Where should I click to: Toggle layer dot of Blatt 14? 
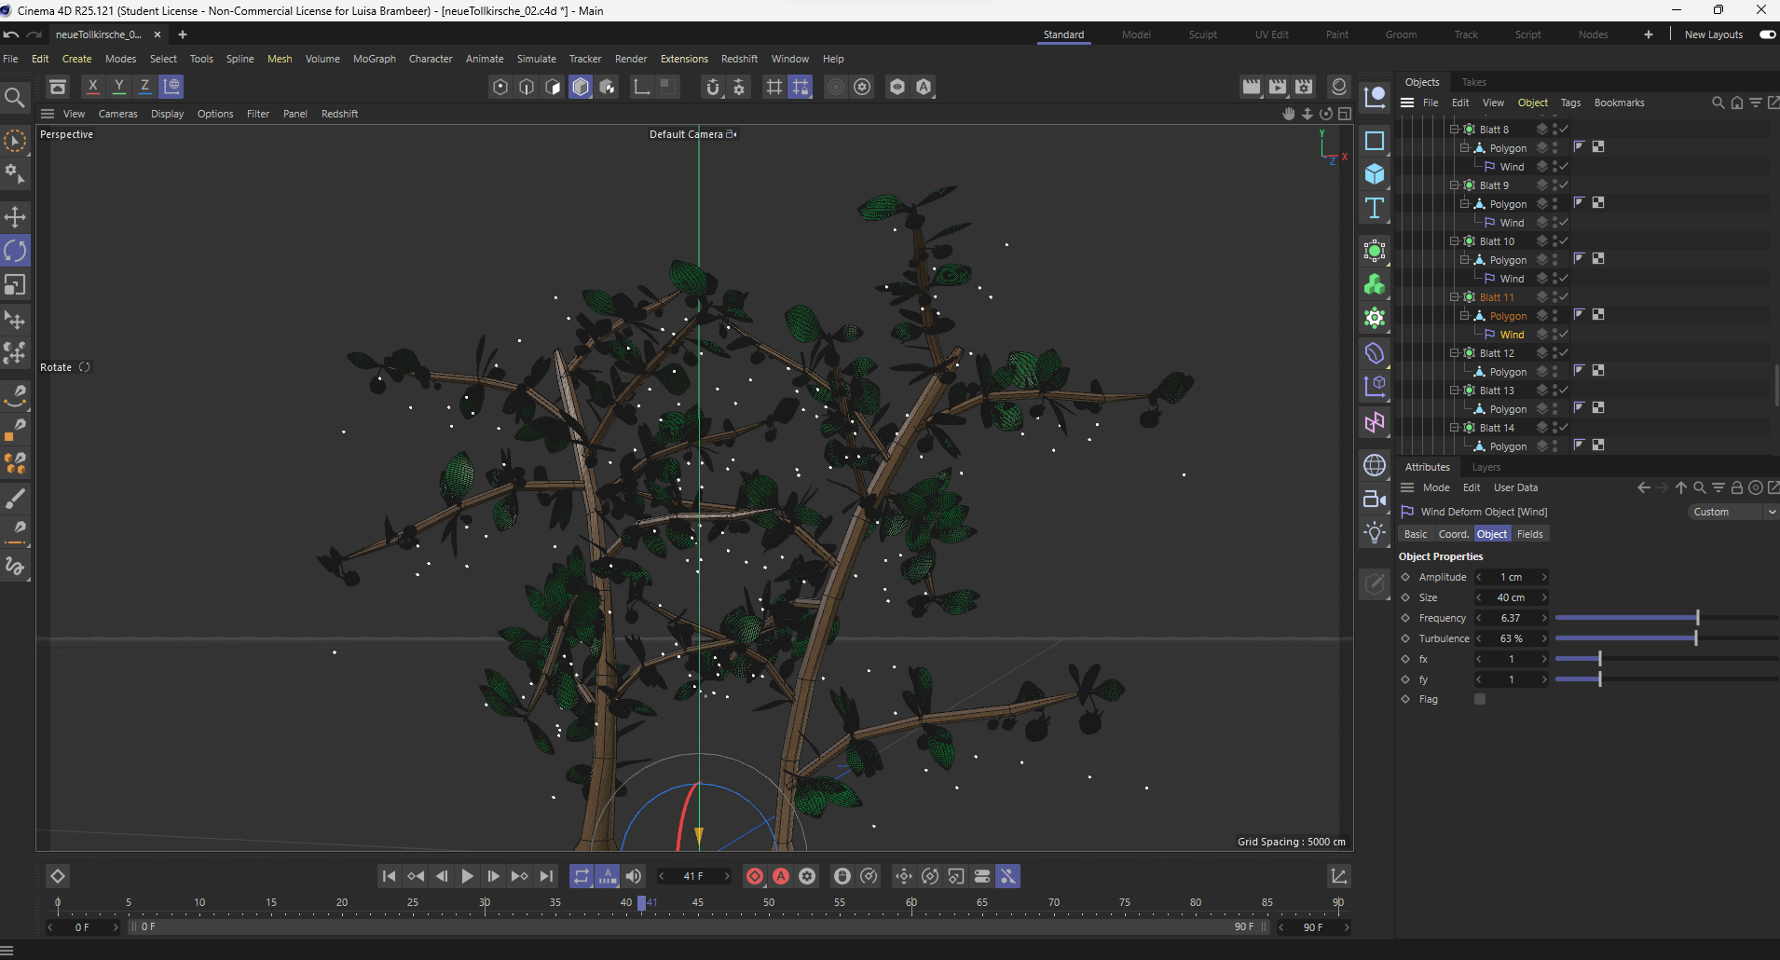point(1542,428)
